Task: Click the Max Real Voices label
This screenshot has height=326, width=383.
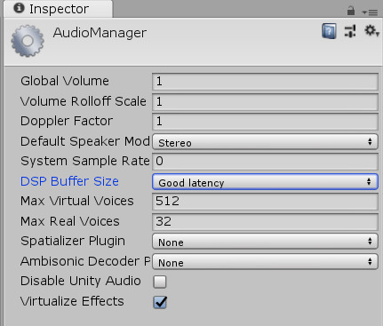Action: [x=70, y=221]
